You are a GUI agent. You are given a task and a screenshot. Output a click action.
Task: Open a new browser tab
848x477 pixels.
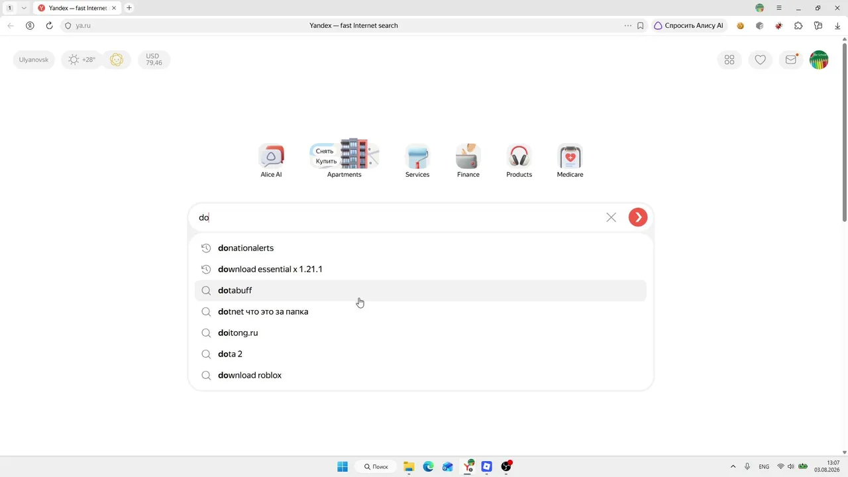click(129, 8)
